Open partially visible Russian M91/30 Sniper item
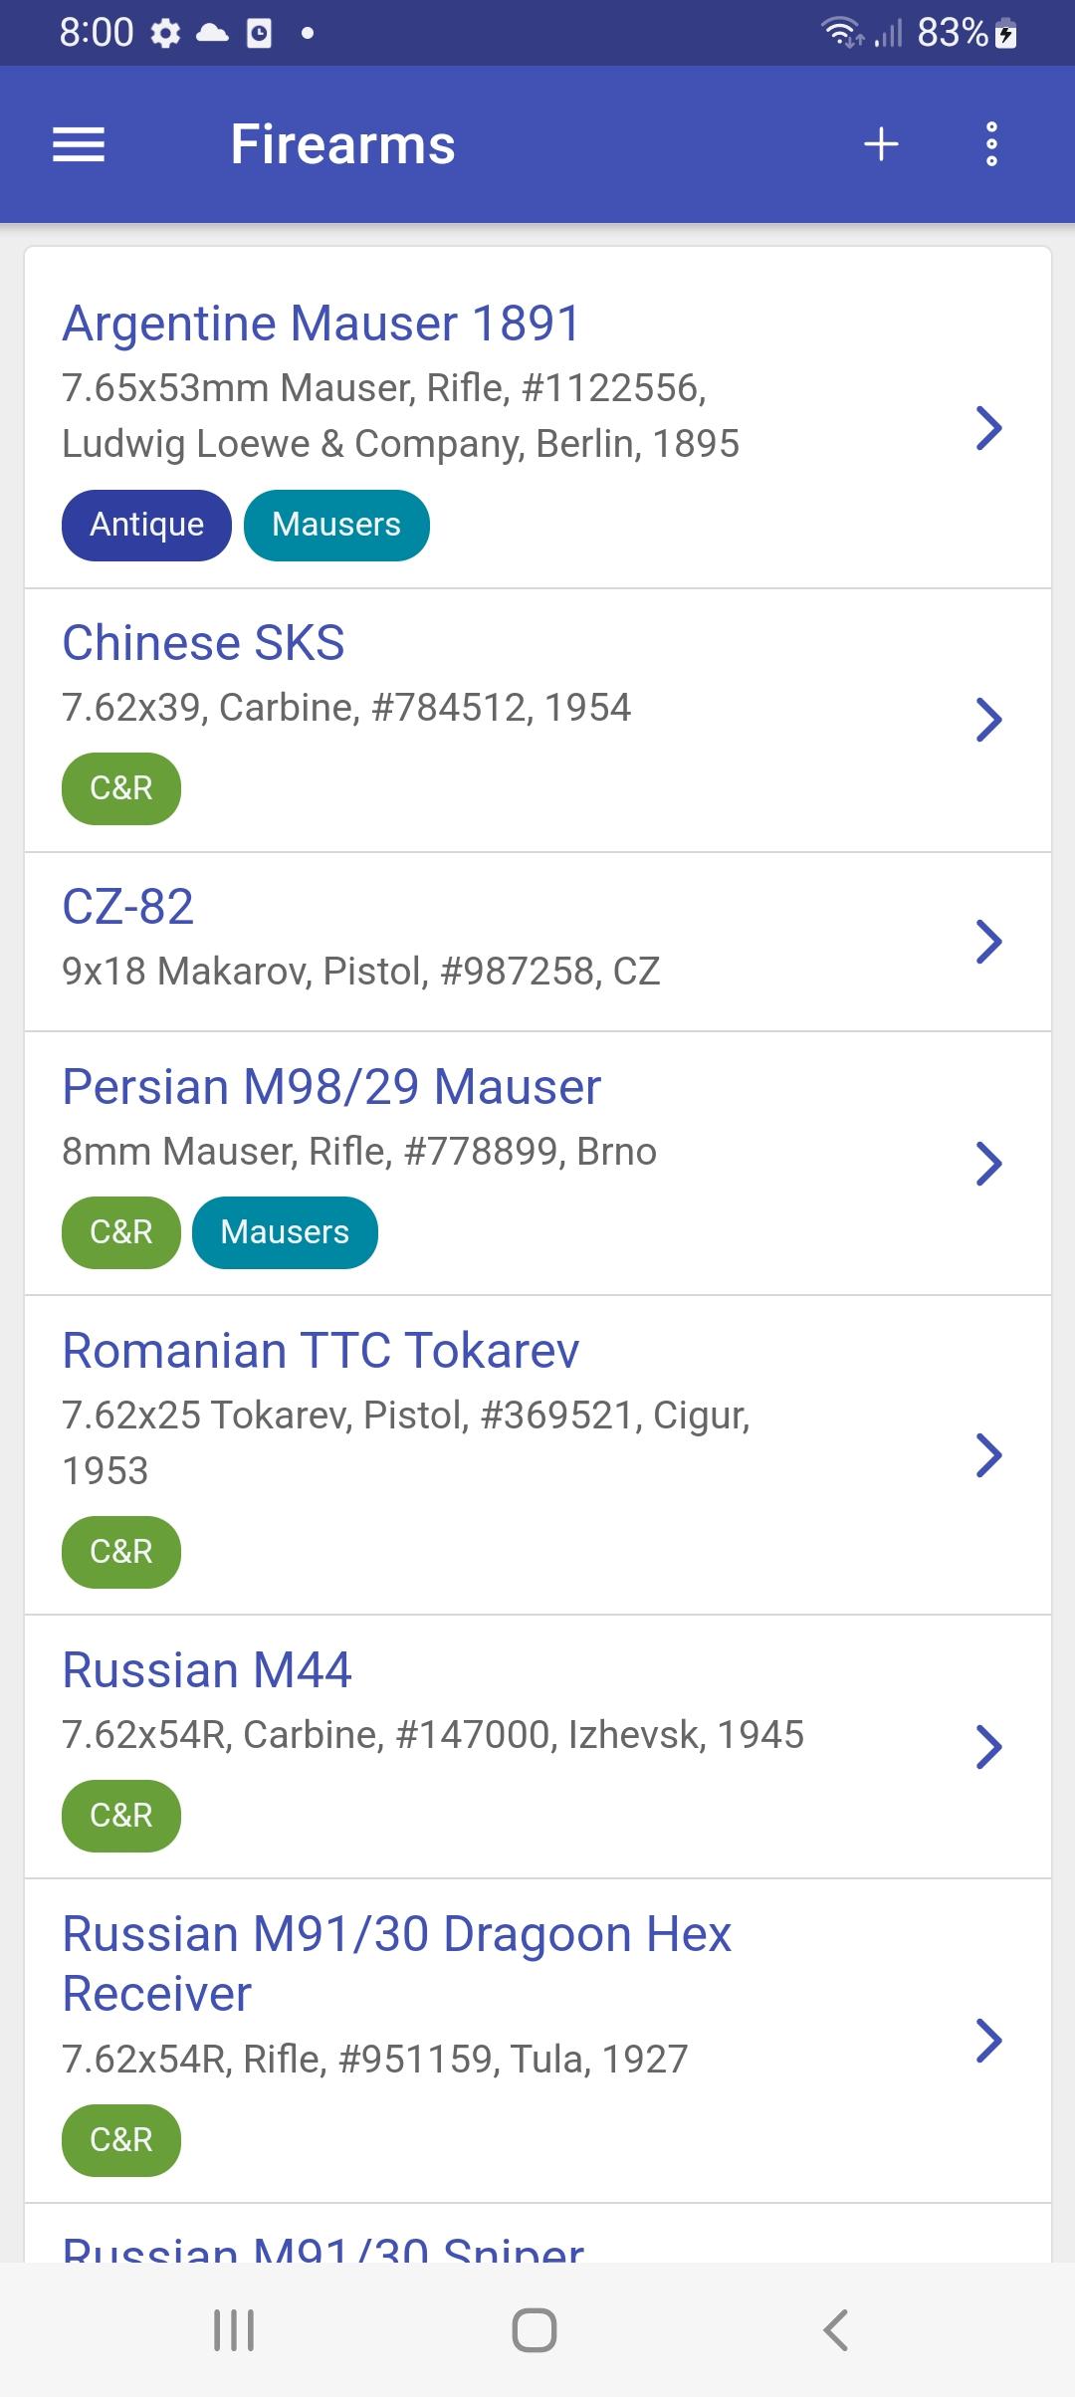The image size is (1075, 2397). tap(537, 2236)
